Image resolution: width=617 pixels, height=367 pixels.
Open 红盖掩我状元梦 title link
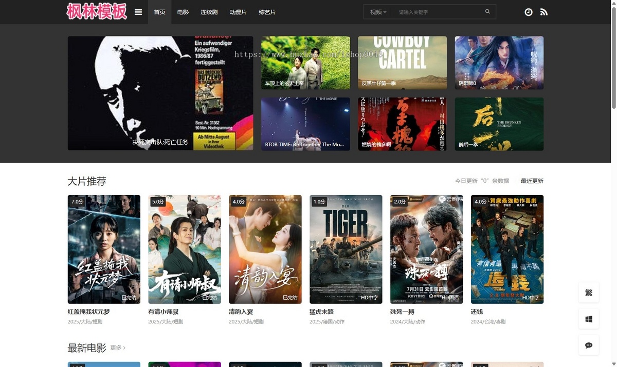(x=88, y=312)
